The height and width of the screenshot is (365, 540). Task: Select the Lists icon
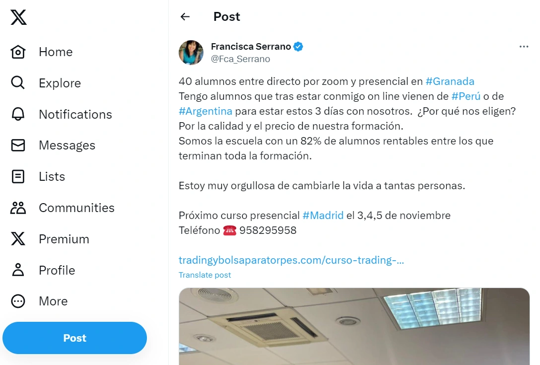[x=18, y=176]
